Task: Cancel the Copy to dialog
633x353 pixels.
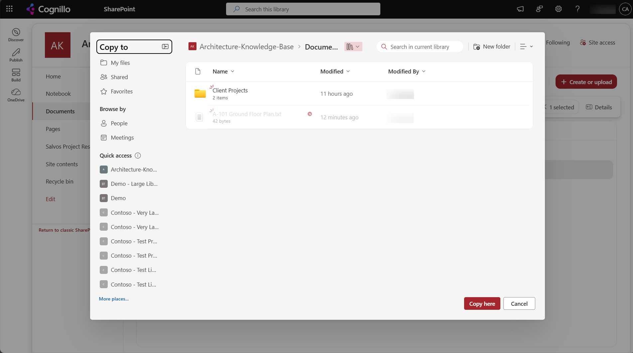Action: click(x=519, y=303)
